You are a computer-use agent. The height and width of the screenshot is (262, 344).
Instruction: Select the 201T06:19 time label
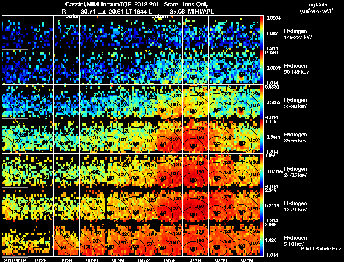(15, 260)
